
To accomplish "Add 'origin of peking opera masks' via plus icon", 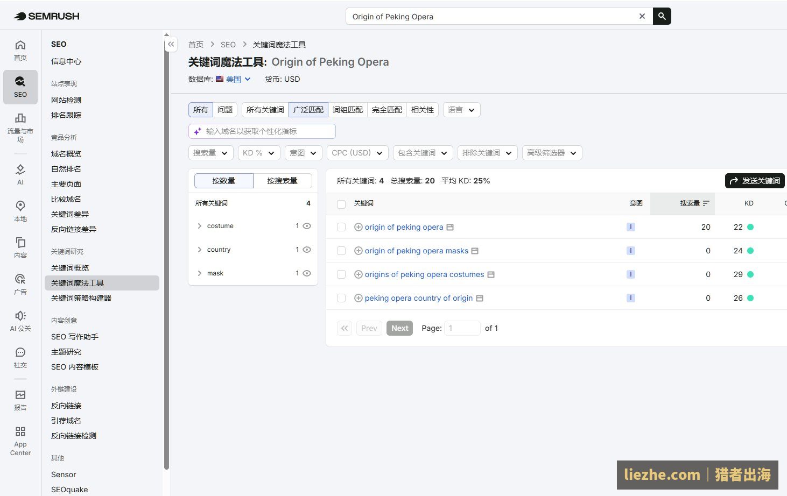I will 358,251.
